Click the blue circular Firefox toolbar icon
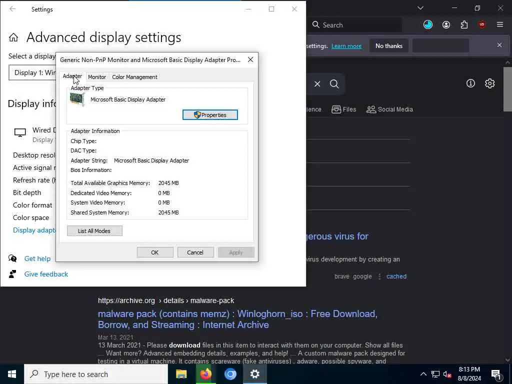Viewport: 512px width, 384px height. coord(428,25)
